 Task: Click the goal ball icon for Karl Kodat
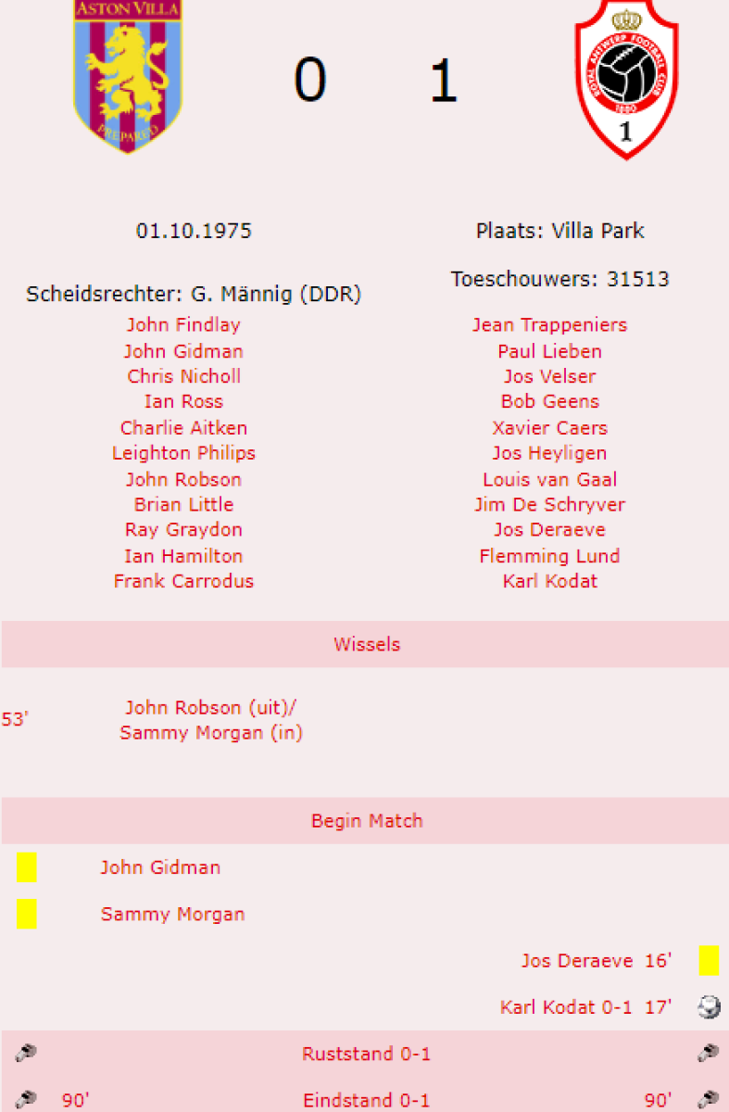click(x=709, y=1007)
